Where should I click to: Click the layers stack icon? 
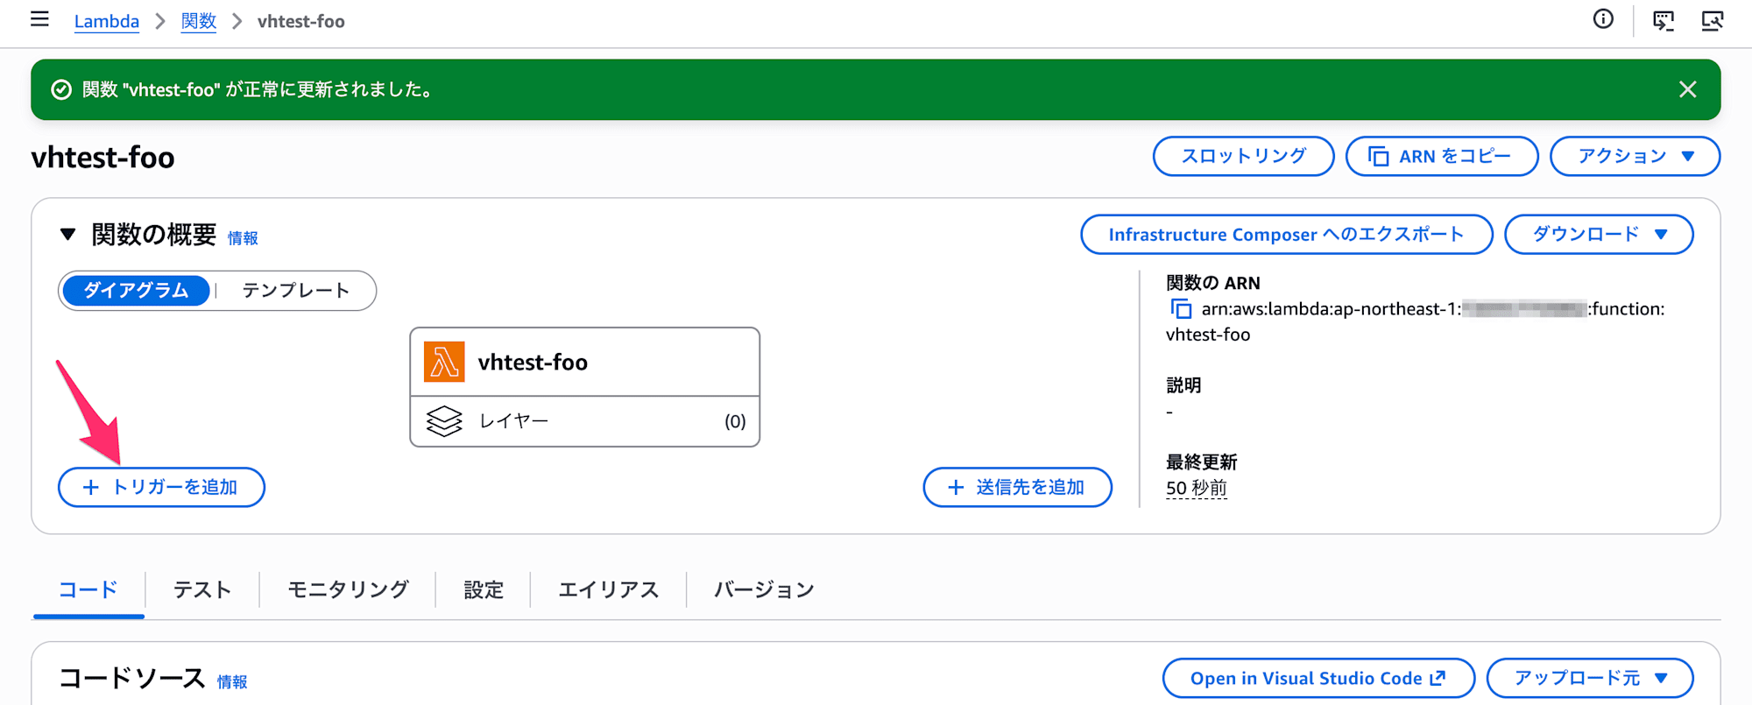coord(444,421)
